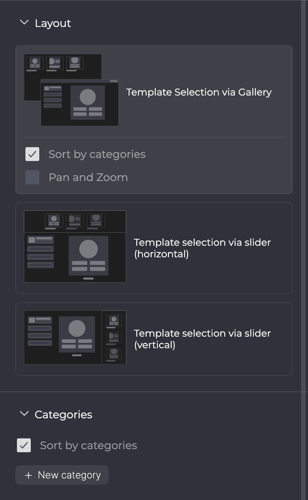Collapse the Layout section chevron
308x500 pixels.
(x=24, y=23)
